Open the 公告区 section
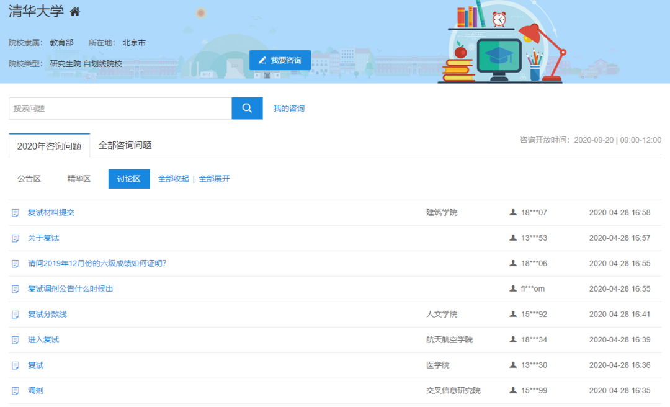The image size is (670, 407). click(x=29, y=179)
